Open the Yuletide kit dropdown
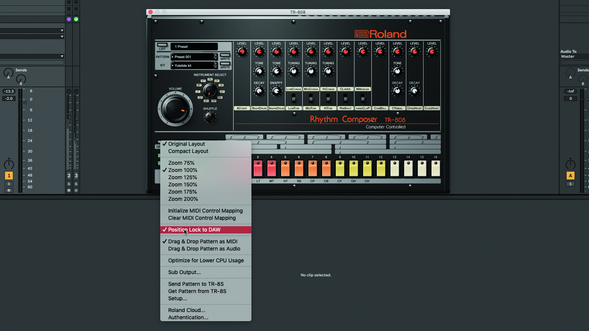 (x=193, y=65)
